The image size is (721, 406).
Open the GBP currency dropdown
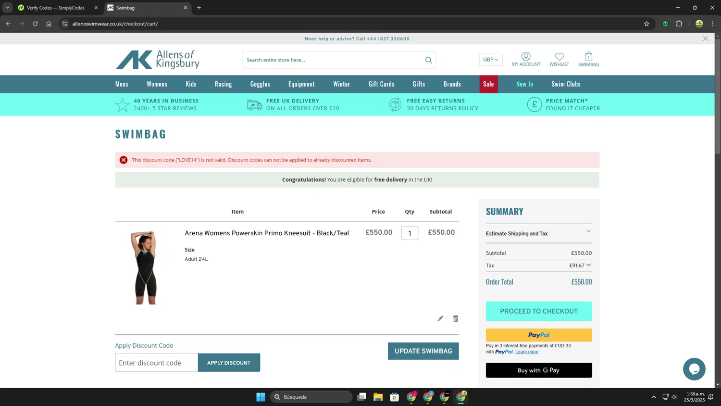(491, 60)
